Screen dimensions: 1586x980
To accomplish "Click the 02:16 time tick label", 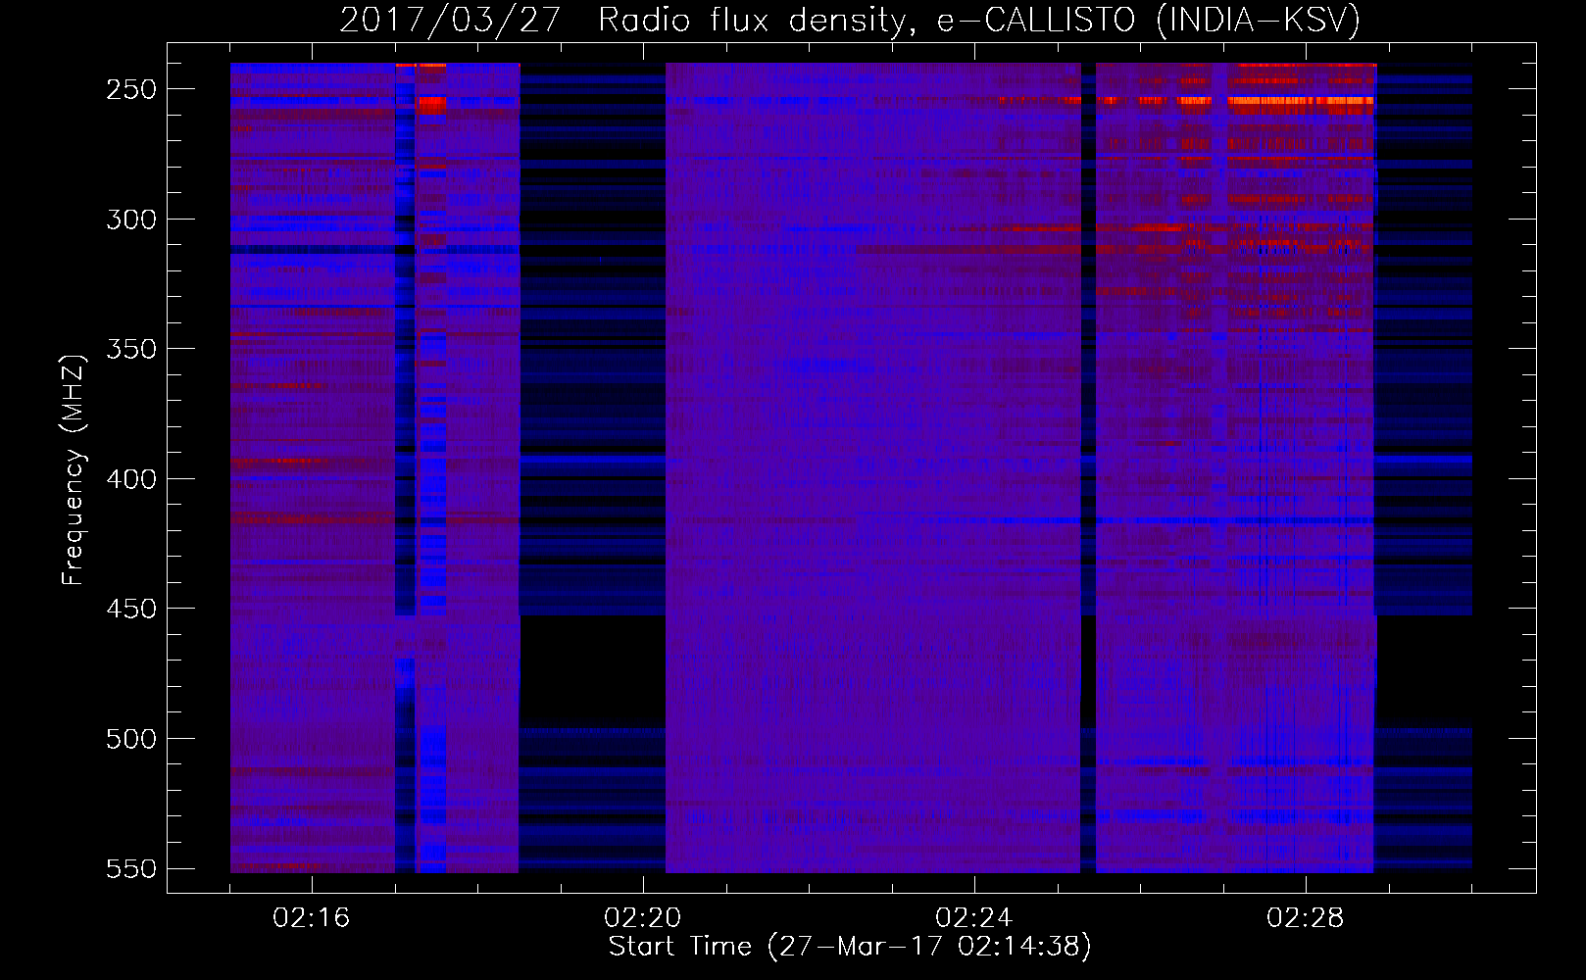I will click(x=312, y=918).
